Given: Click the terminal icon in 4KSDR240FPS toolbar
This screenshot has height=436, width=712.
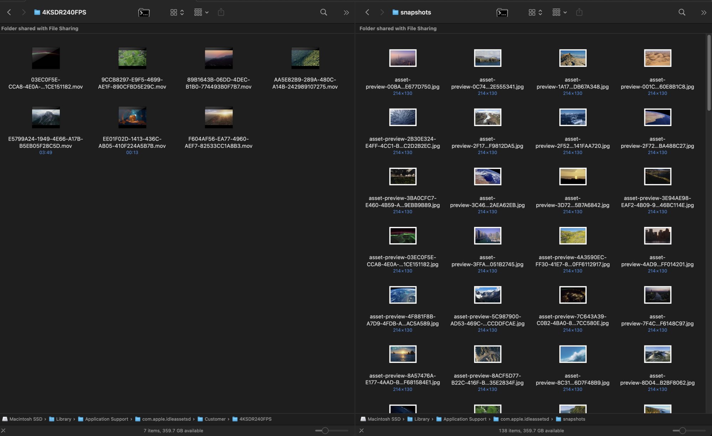Looking at the screenshot, I should click(144, 12).
